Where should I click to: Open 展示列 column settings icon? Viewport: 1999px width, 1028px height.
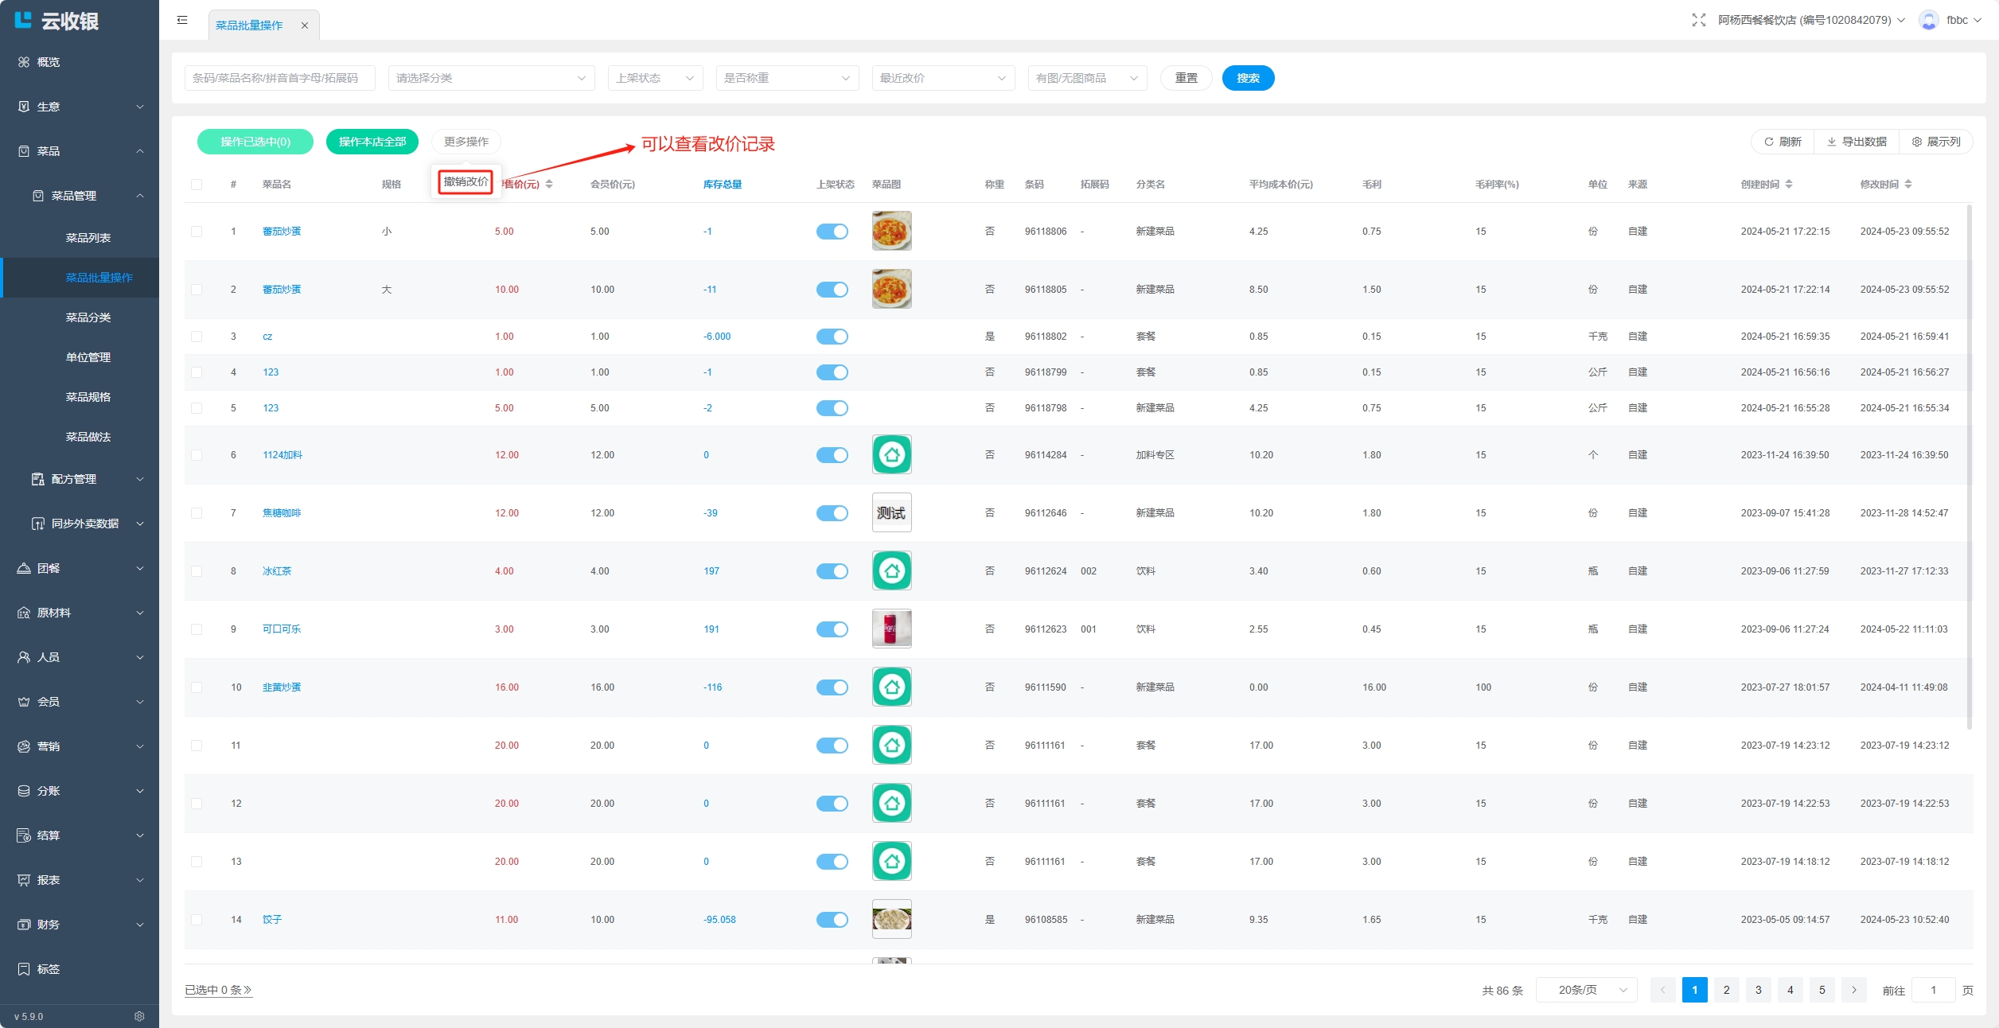[1935, 142]
